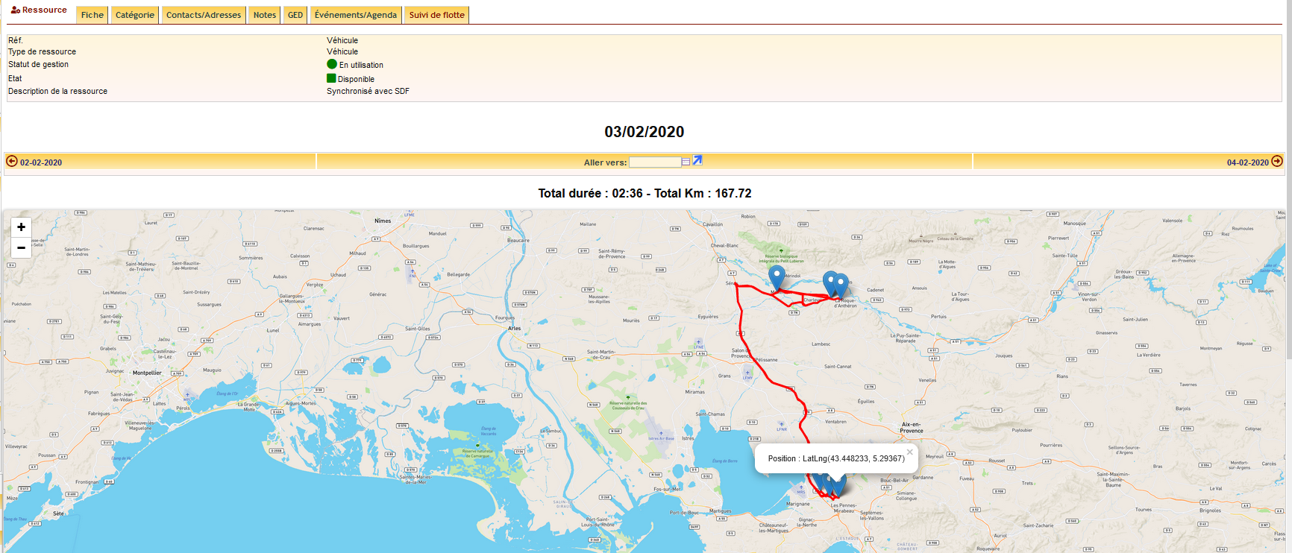The image size is (1292, 553).
Task: Click the green Disponible status square
Action: (x=331, y=78)
